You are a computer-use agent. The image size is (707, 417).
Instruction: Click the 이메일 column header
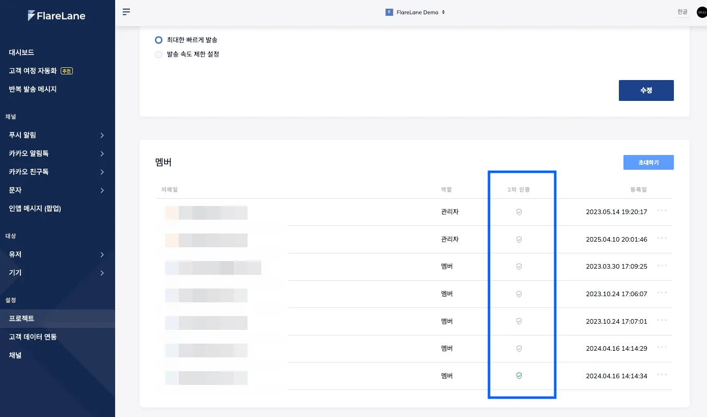click(x=169, y=190)
